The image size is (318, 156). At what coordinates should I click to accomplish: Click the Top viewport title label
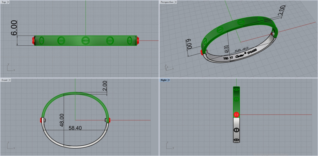click(x=4, y=2)
